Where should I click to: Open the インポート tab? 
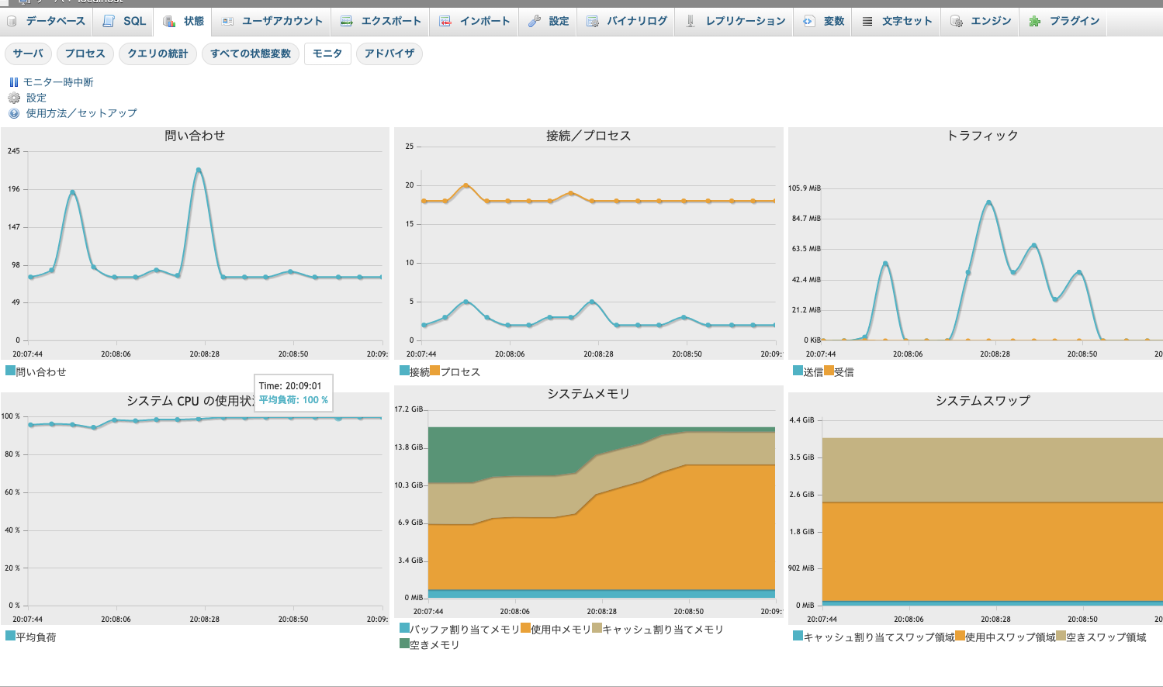tap(475, 21)
